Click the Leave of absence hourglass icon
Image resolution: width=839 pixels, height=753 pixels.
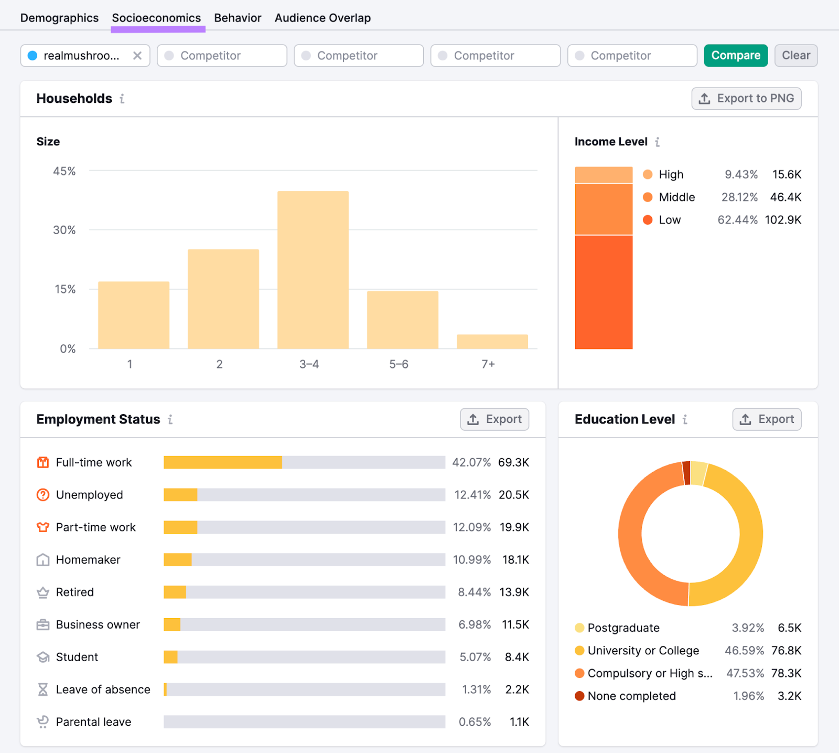click(x=43, y=690)
